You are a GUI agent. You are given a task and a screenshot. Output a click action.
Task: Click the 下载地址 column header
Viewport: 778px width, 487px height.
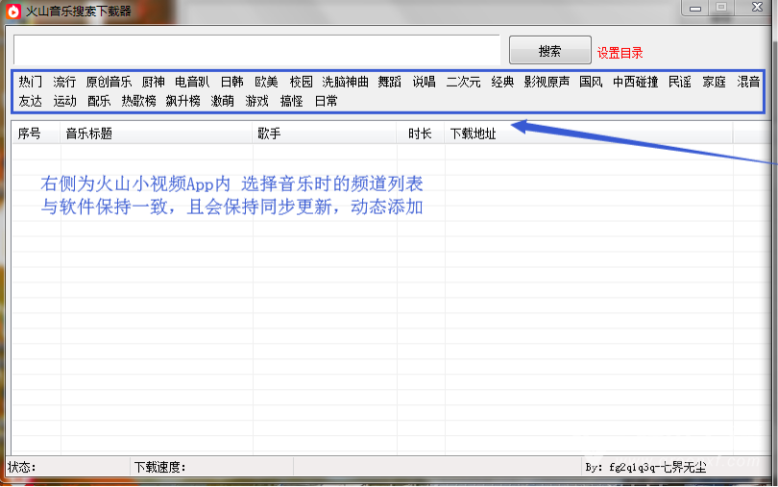point(589,134)
